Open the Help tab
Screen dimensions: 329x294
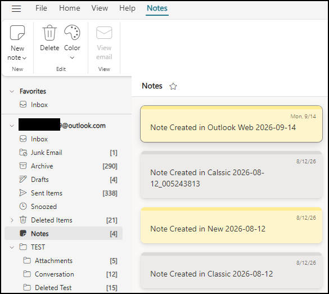(x=127, y=8)
